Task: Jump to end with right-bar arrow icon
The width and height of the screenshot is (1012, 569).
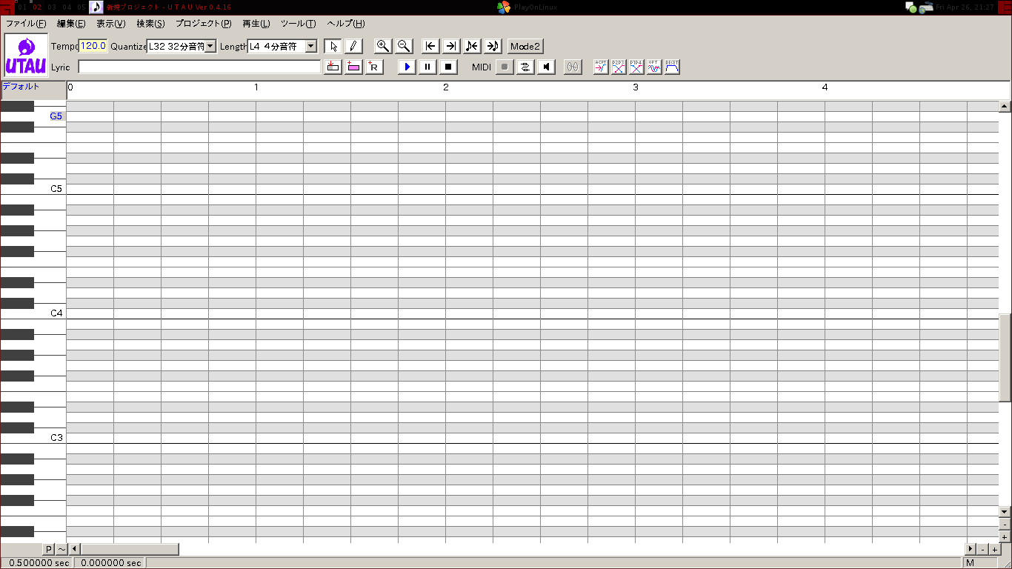Action: (451, 46)
